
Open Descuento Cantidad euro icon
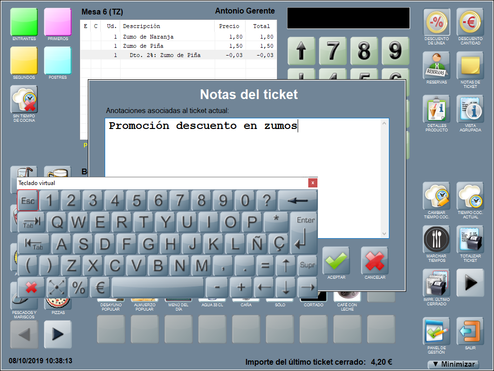tap(470, 22)
